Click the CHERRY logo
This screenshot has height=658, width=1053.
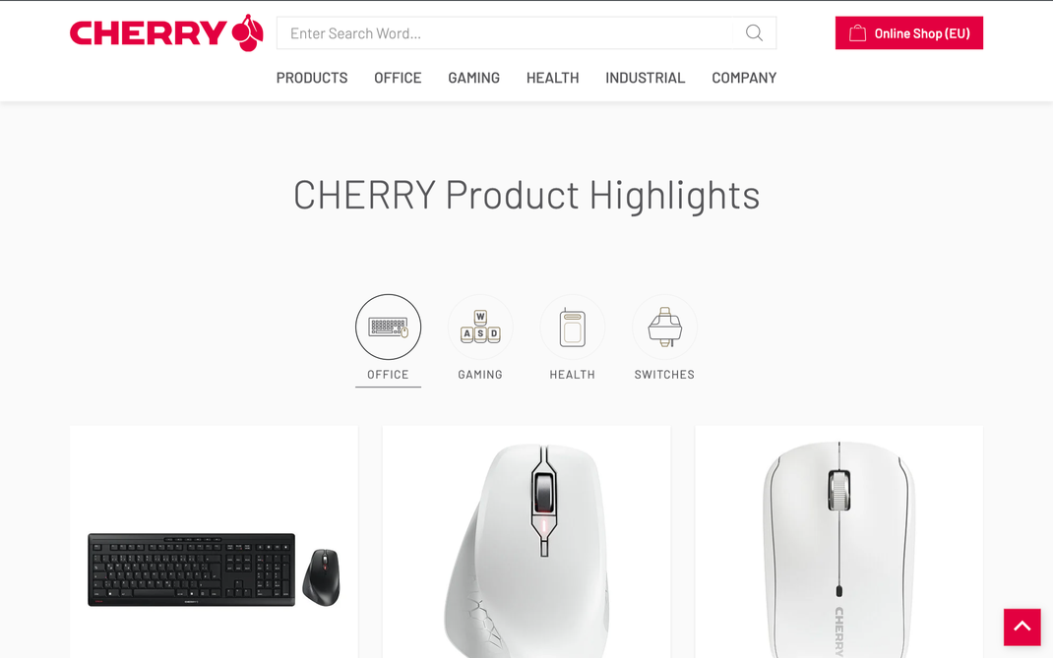[x=166, y=32]
